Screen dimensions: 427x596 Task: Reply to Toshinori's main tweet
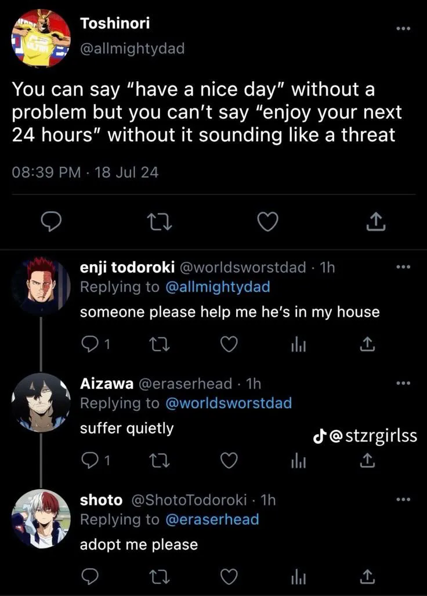tap(53, 221)
